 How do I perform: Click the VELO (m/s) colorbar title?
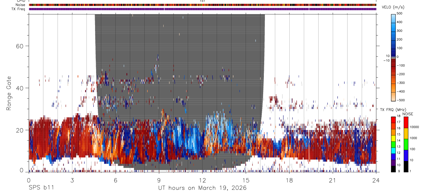tap(393, 8)
